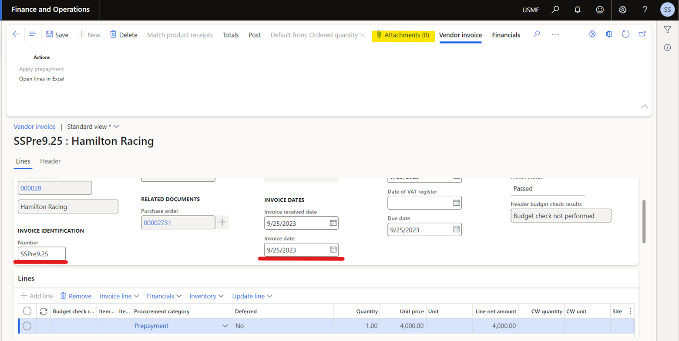679x341 pixels.
Task: Open in Microsoft Office icon
Action: point(609,35)
